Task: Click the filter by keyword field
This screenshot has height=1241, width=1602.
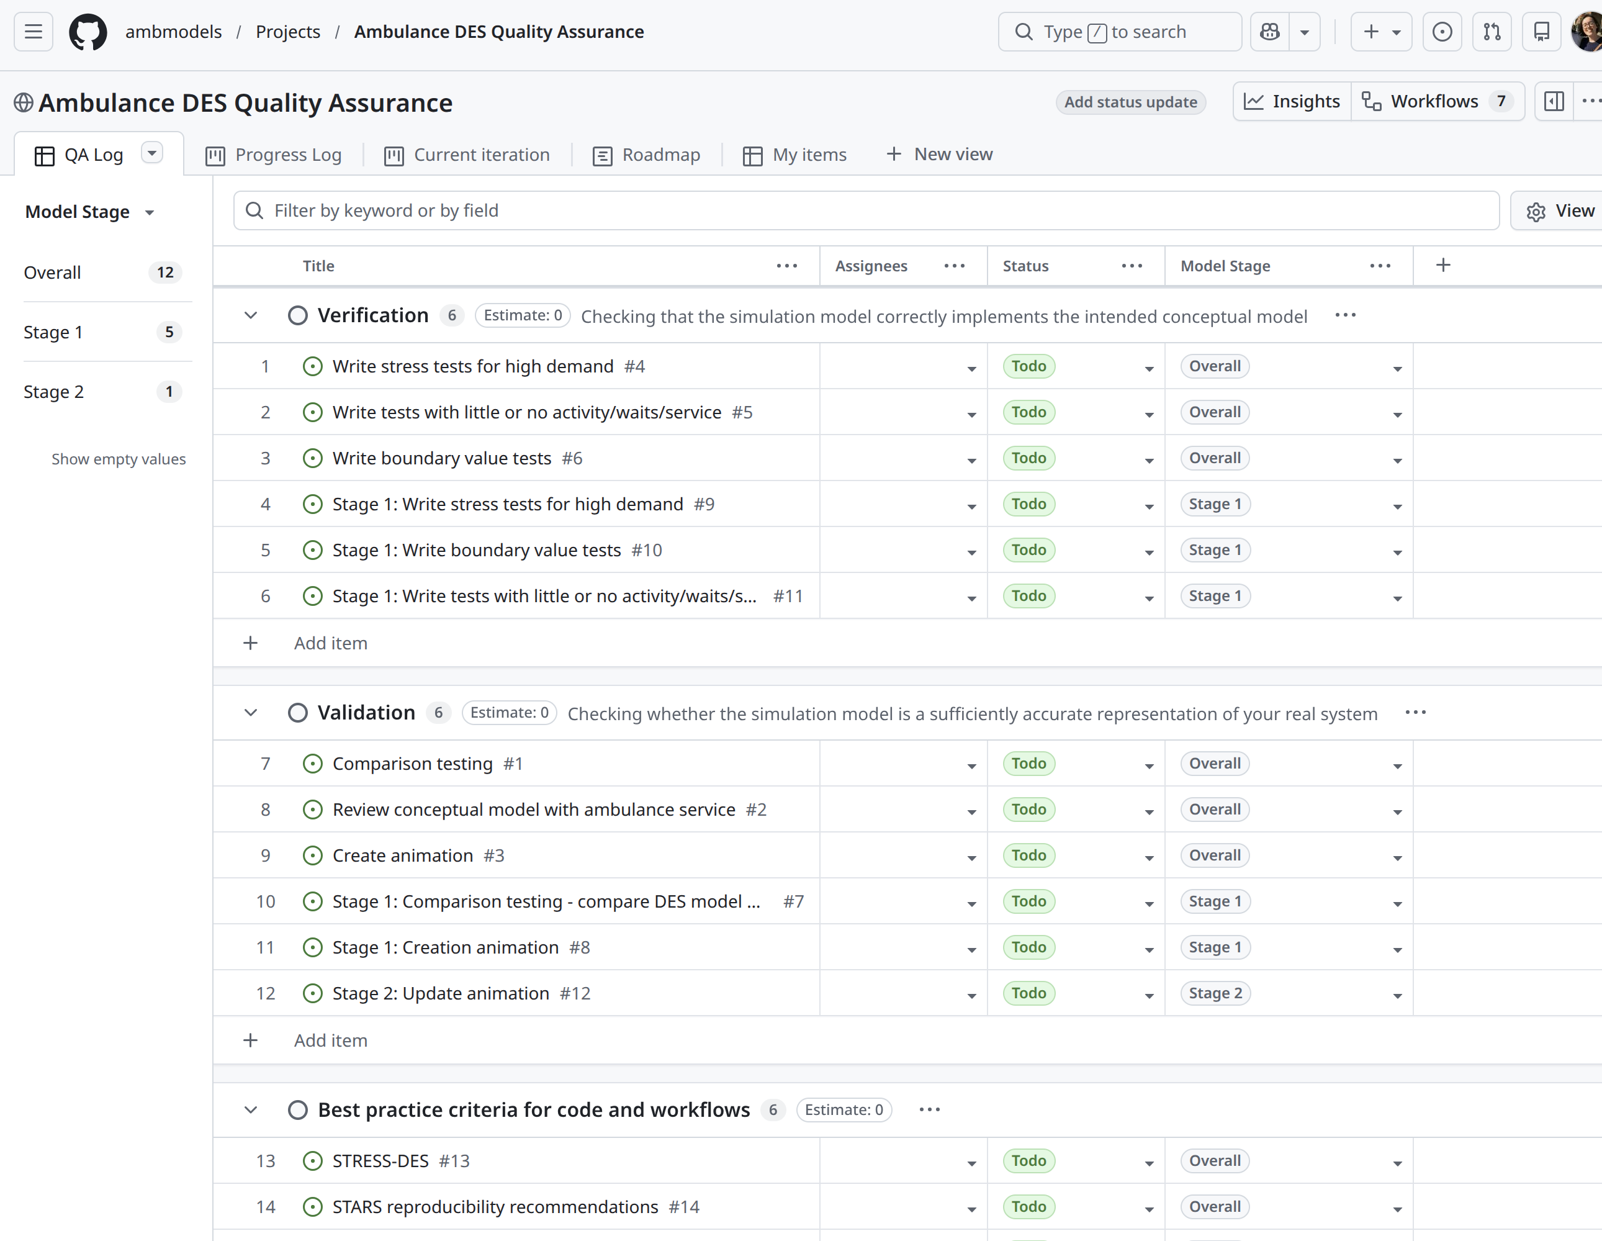Action: [x=865, y=211]
